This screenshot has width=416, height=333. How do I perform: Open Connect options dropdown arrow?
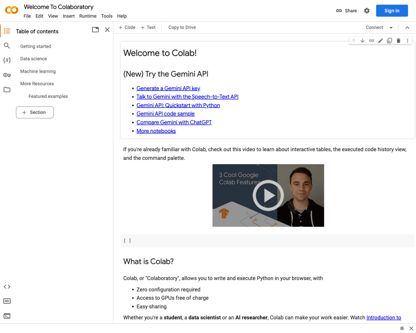tap(391, 28)
